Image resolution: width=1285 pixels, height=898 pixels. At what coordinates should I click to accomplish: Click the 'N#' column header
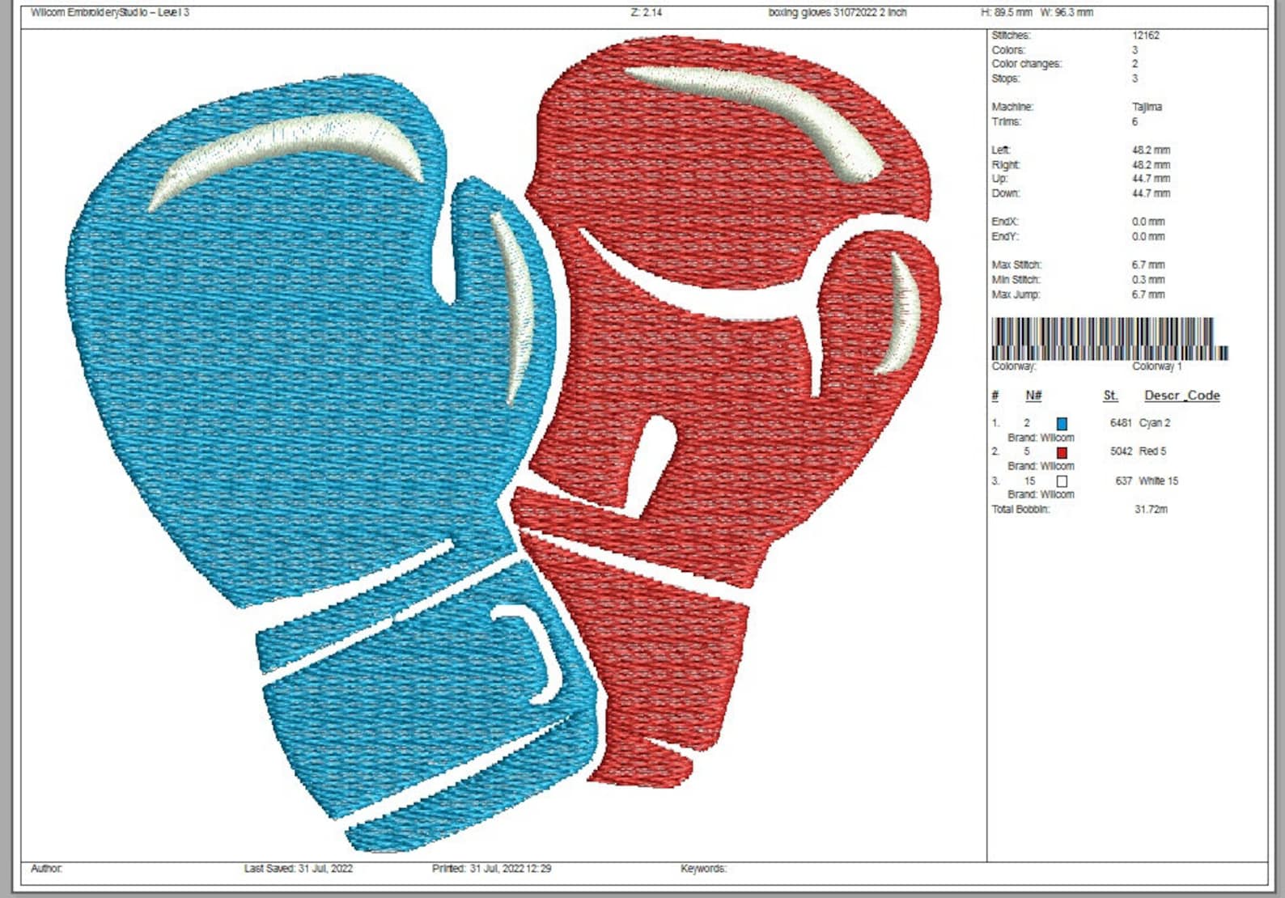1033,396
